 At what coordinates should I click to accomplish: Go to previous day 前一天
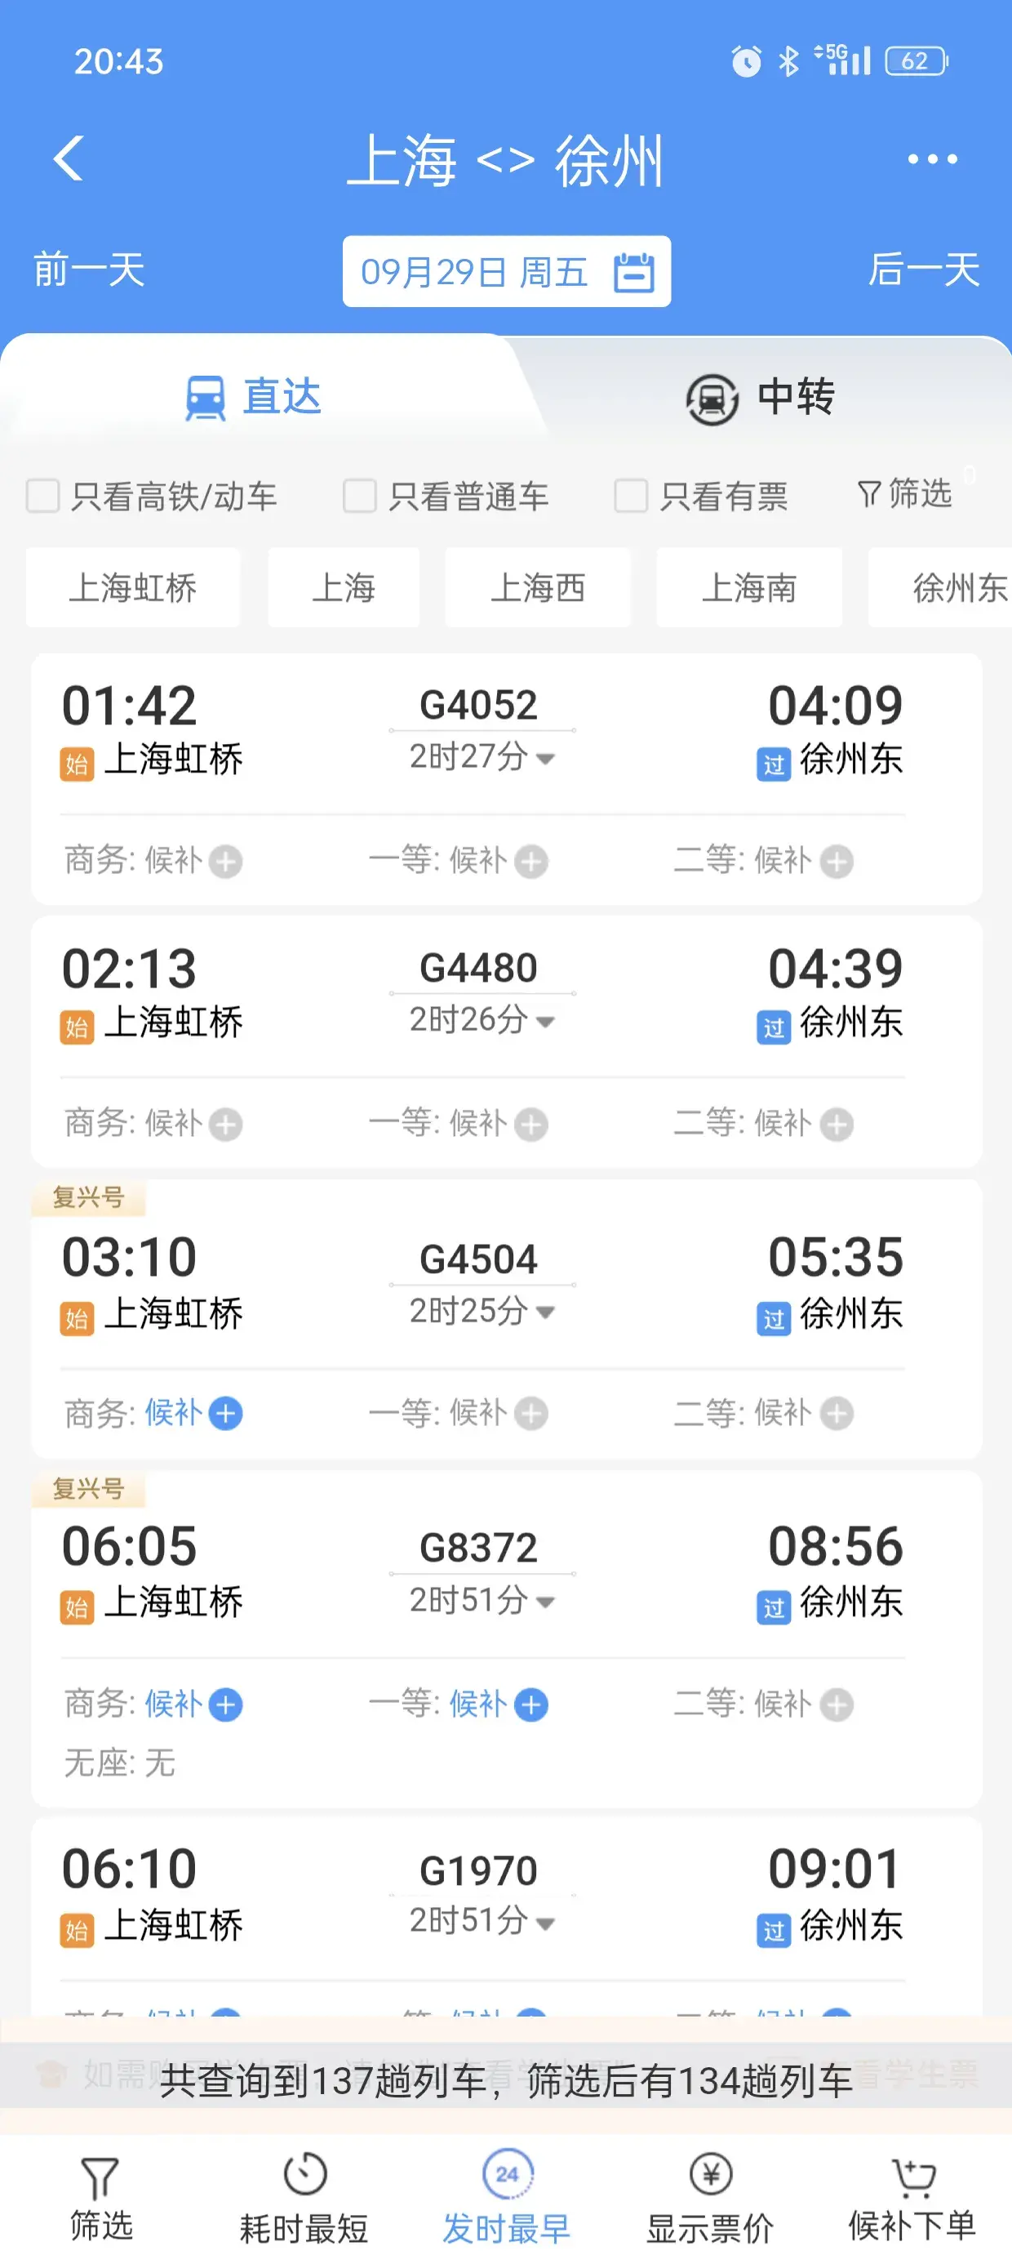point(90,270)
